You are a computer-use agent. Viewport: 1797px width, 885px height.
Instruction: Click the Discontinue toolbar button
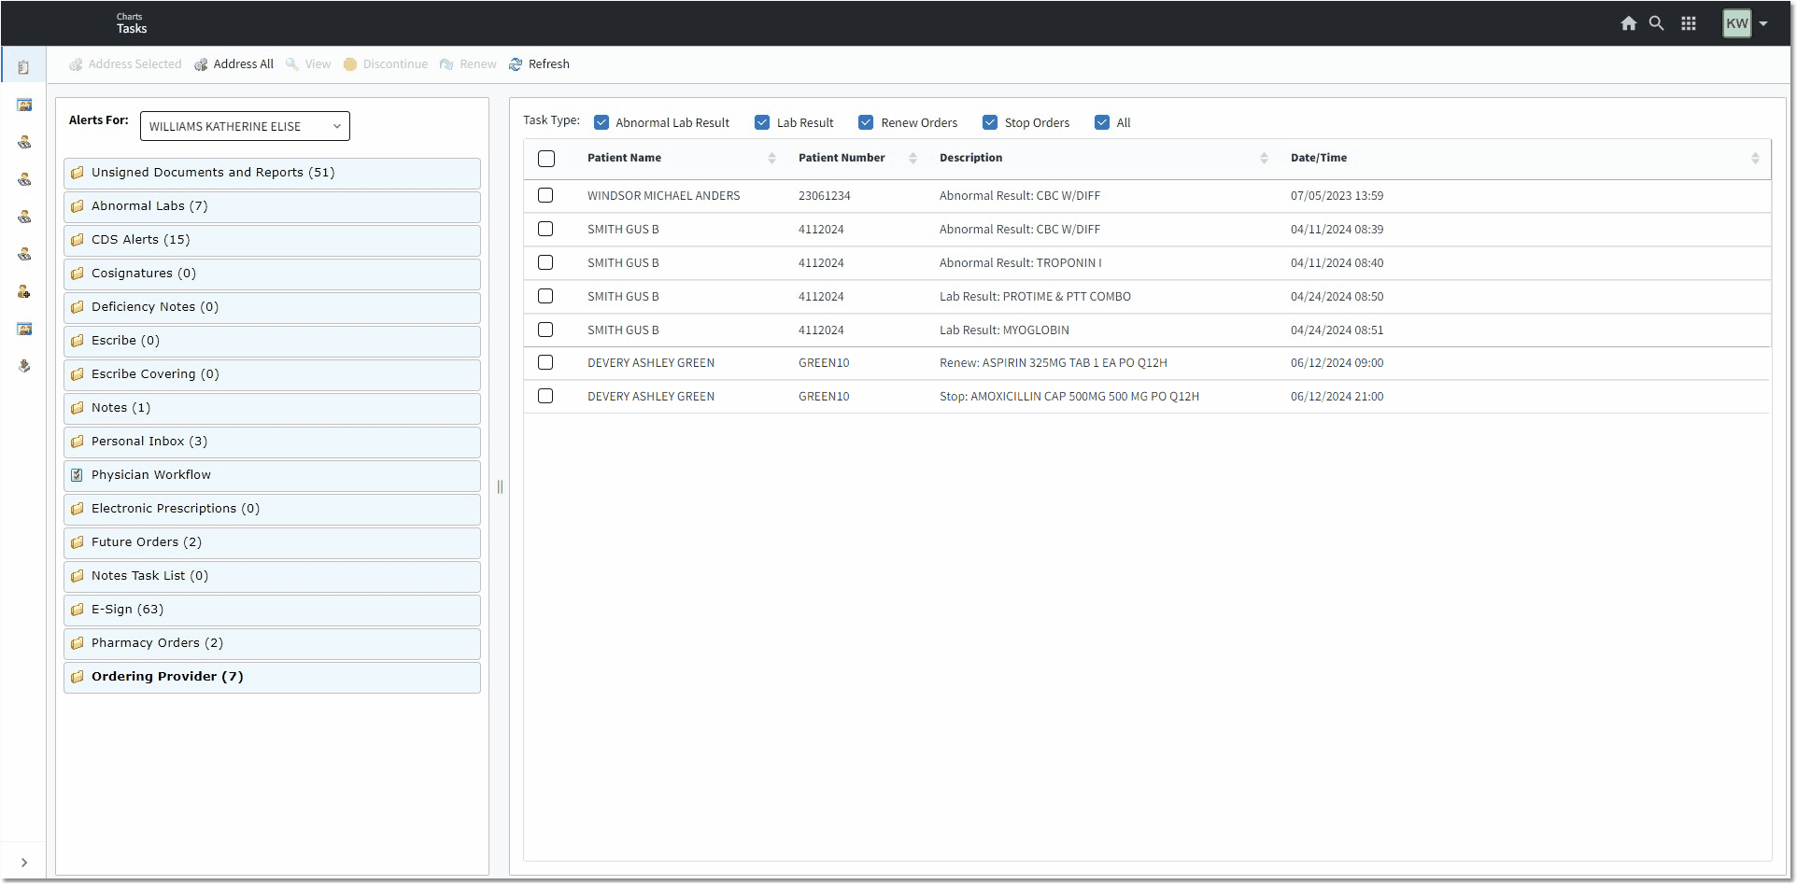click(x=386, y=64)
